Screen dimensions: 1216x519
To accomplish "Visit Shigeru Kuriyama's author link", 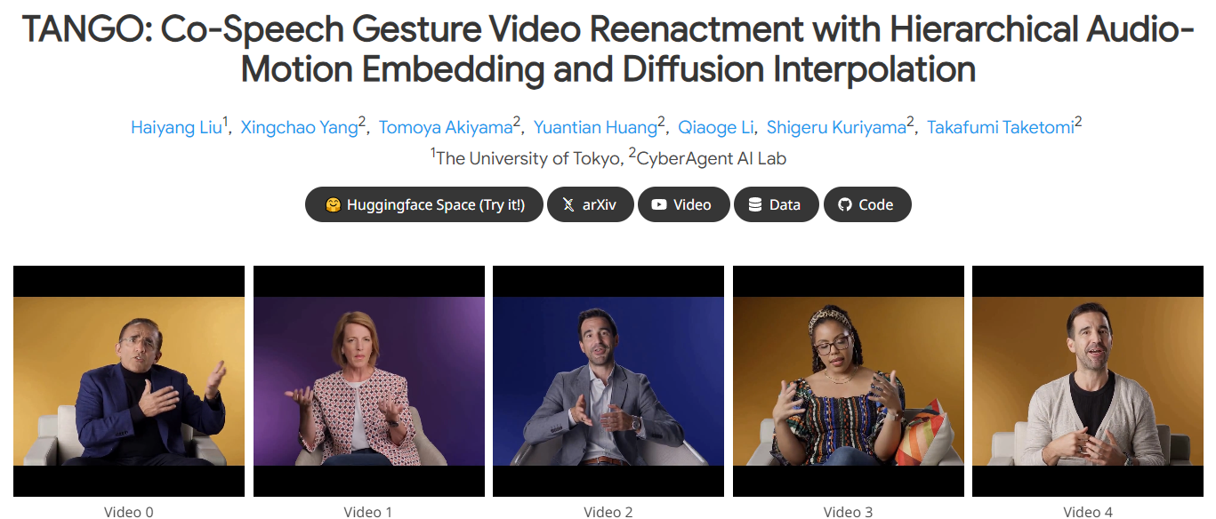I will tap(836, 127).
